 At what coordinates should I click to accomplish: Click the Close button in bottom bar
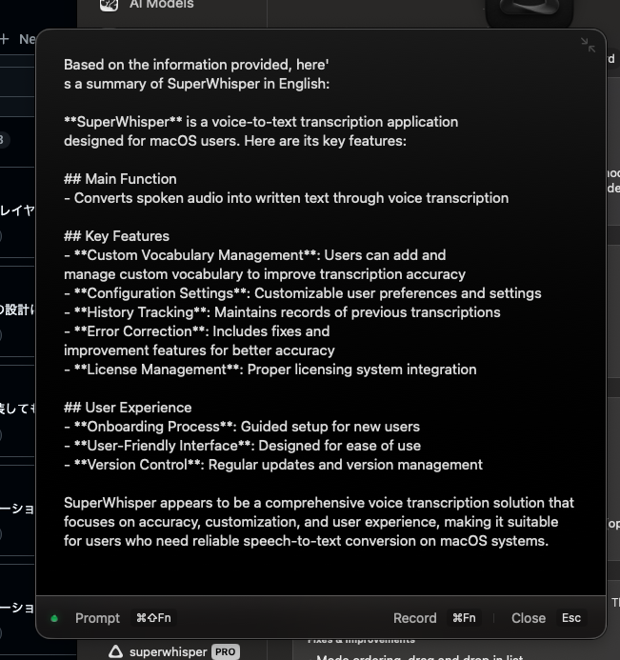(529, 618)
